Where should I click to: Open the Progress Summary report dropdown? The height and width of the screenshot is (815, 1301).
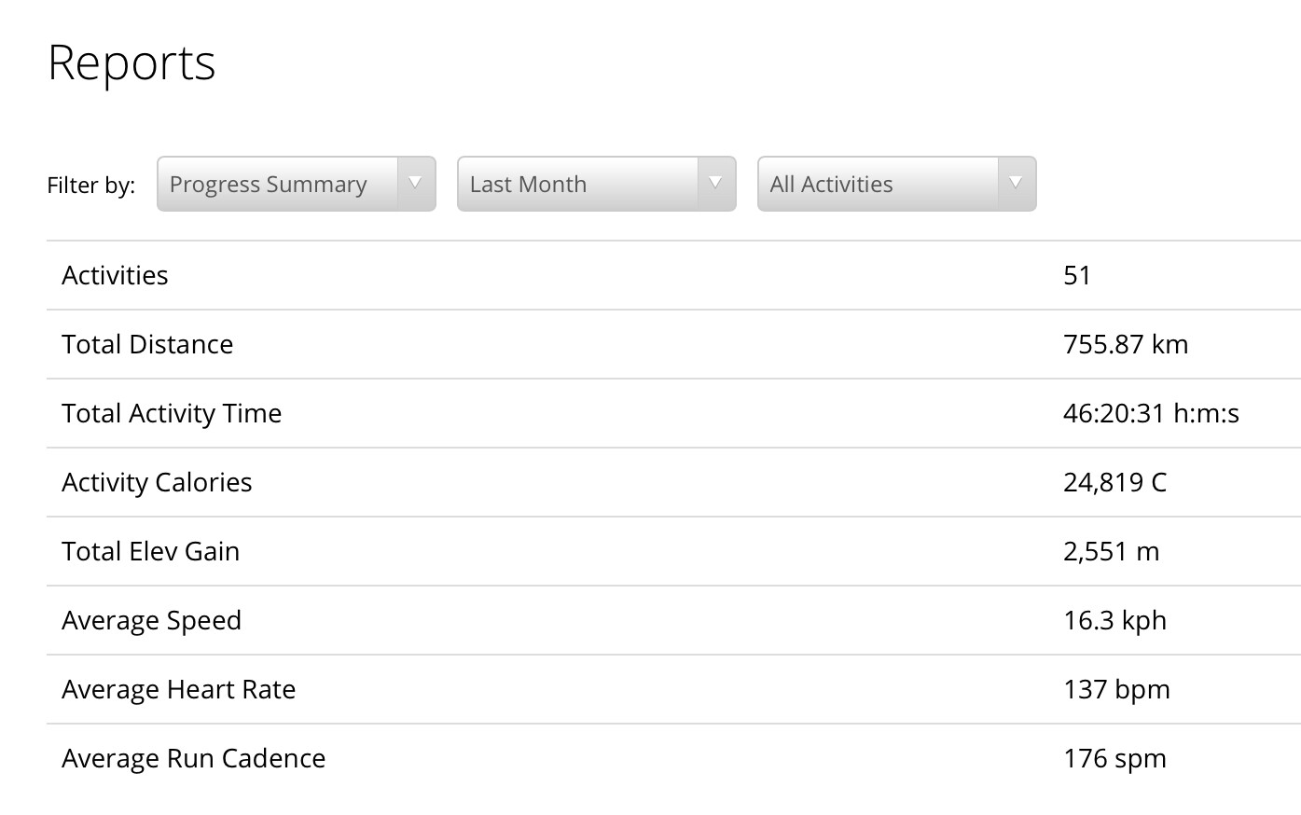coord(297,184)
